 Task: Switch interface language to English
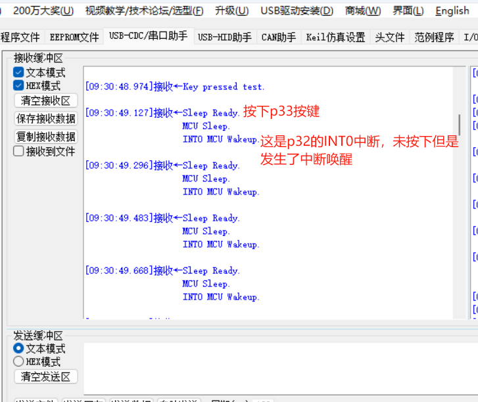[452, 11]
